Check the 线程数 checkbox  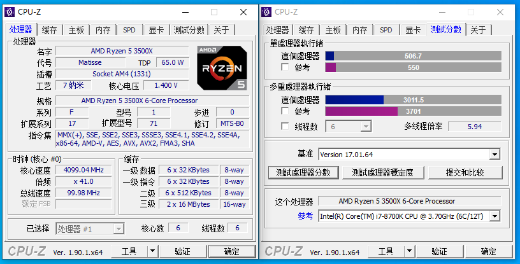coord(285,127)
